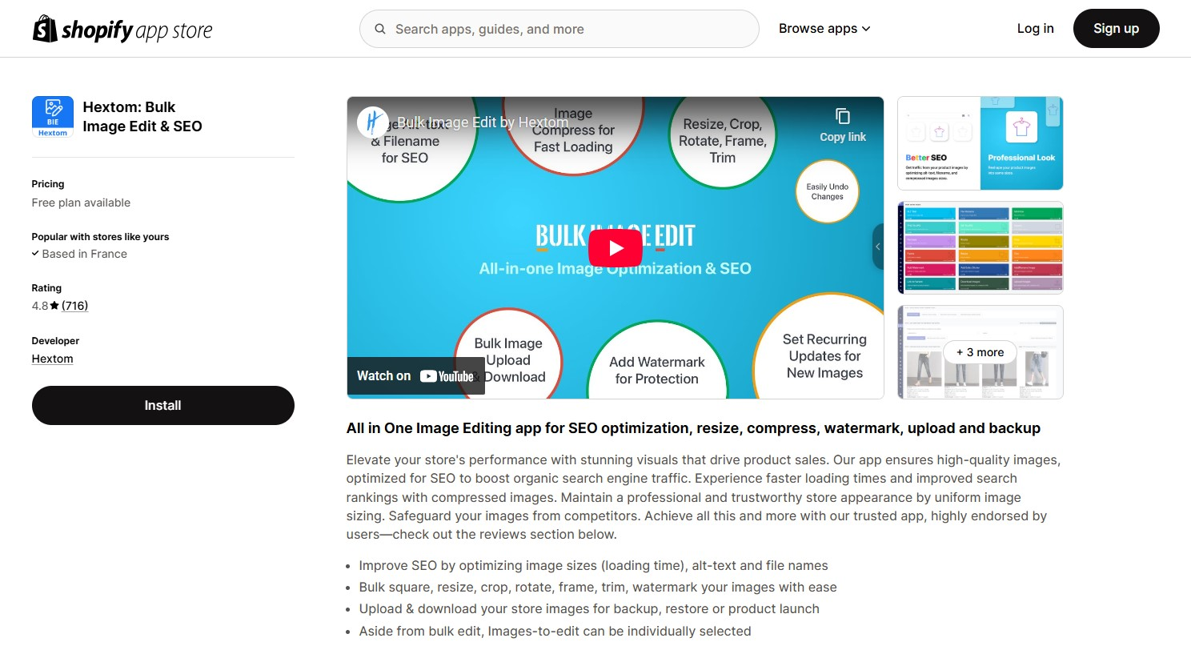Click the 'Popular with stores like yours' label
This screenshot has width=1191, height=662.
100,237
